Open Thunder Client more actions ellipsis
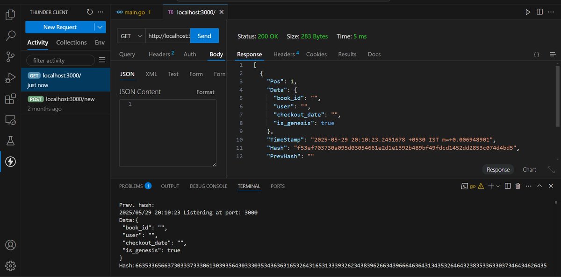 coord(101,12)
